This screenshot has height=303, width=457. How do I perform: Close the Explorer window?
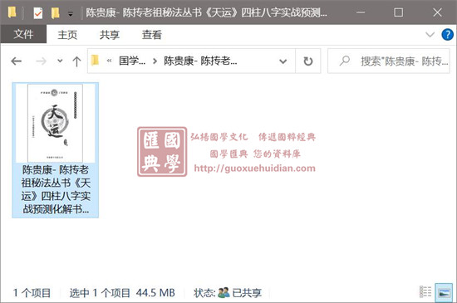[x=437, y=12]
